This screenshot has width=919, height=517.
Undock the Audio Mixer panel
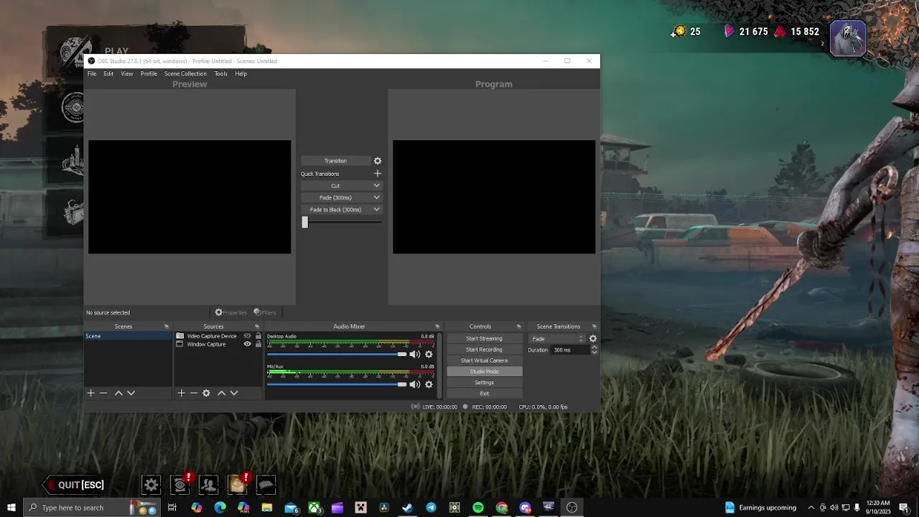437,327
